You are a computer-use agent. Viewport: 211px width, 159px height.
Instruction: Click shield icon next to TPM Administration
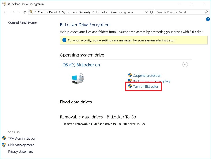point(4,138)
